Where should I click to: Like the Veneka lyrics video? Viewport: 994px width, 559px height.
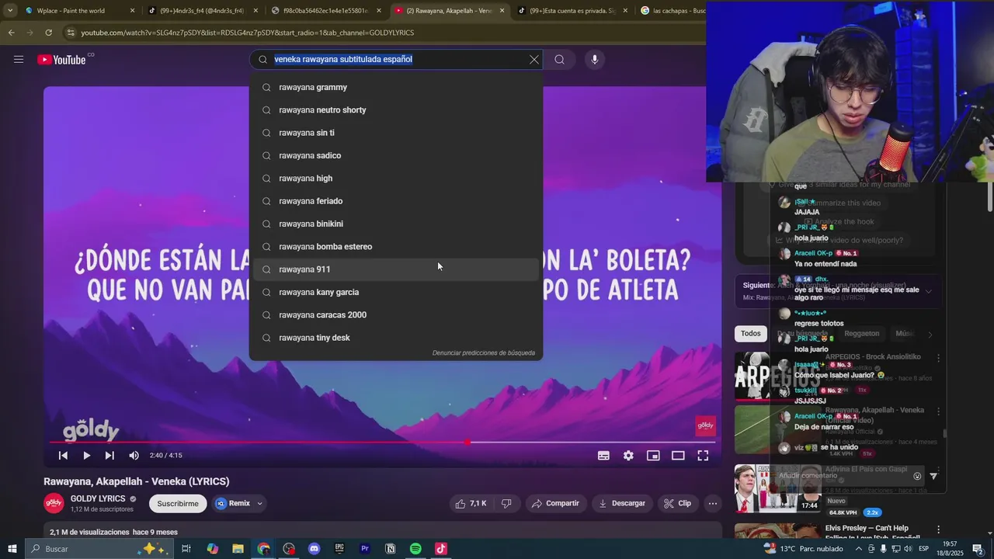[x=471, y=503]
